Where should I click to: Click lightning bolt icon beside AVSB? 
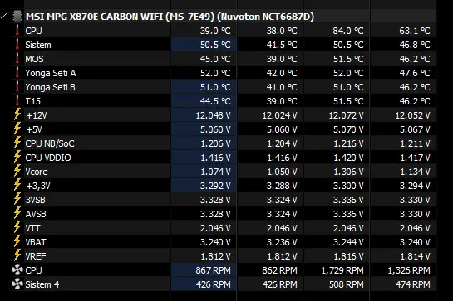(x=17, y=213)
